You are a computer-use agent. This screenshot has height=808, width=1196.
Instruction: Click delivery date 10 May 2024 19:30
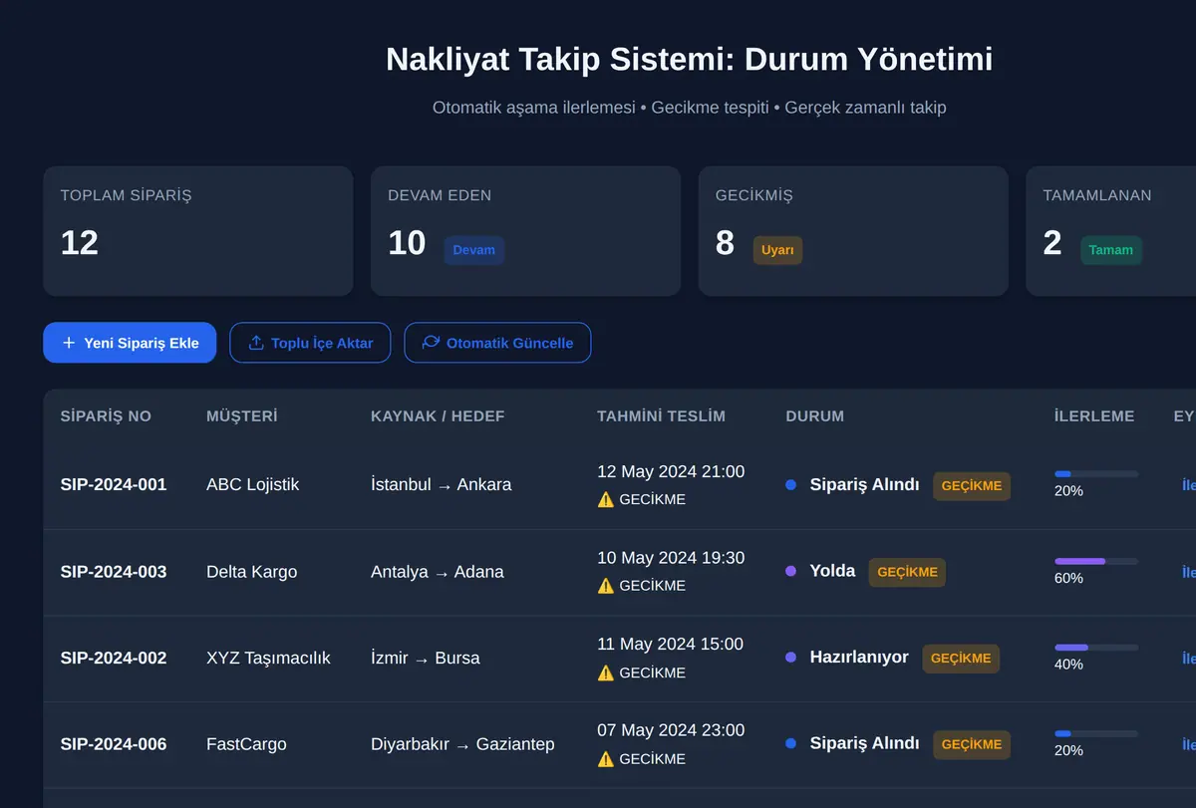(x=671, y=558)
